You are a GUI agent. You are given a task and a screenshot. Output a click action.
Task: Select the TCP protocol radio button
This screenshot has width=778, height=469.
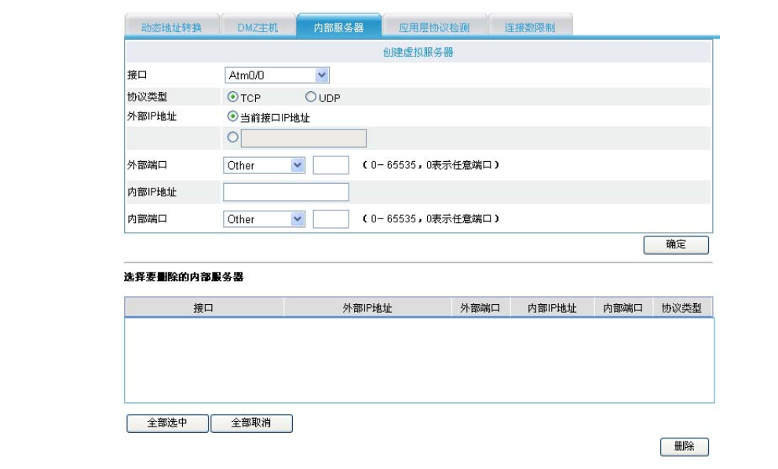232,97
